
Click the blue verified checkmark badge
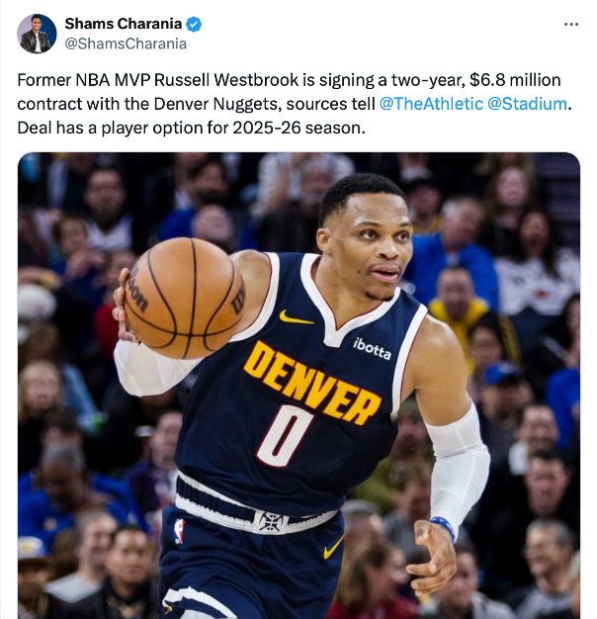click(194, 24)
